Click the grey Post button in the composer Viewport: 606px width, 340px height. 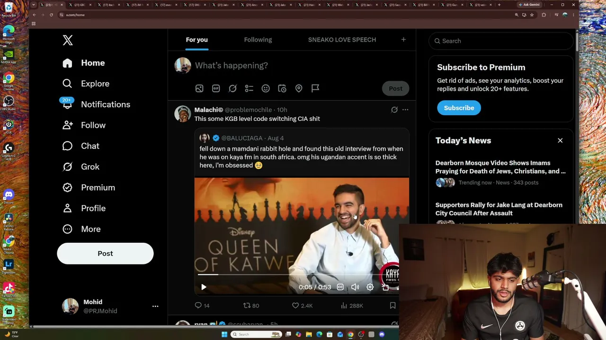[396, 88]
